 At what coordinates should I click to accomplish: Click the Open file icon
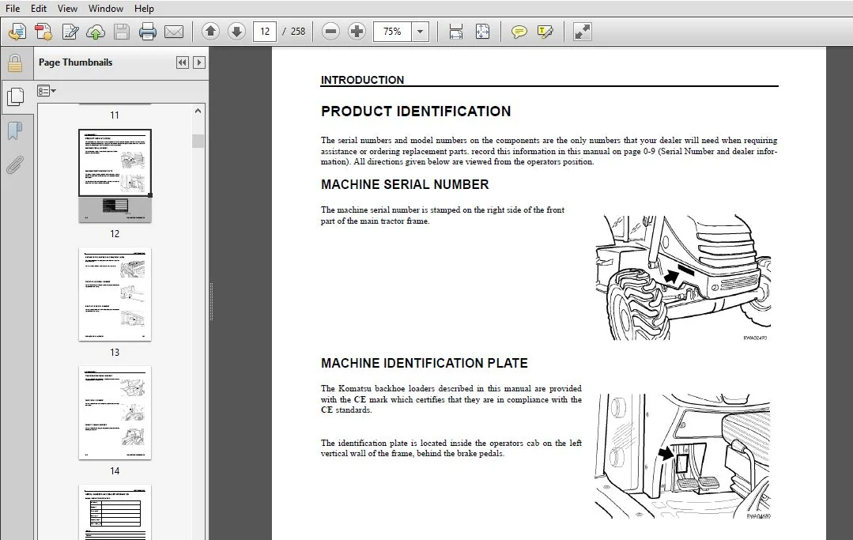(x=17, y=32)
